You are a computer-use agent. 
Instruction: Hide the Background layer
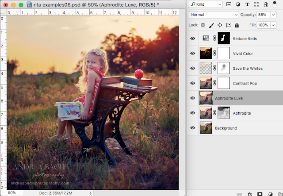pos(193,128)
